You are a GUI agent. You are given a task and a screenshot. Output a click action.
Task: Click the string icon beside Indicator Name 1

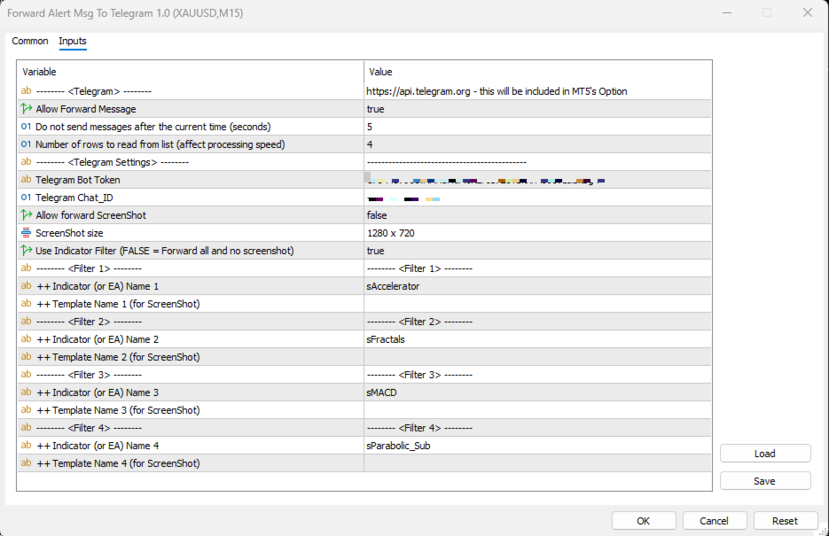26,286
